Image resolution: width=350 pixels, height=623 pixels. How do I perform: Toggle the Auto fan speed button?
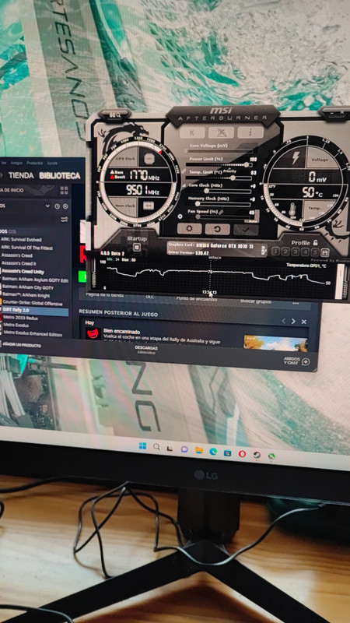[252, 221]
